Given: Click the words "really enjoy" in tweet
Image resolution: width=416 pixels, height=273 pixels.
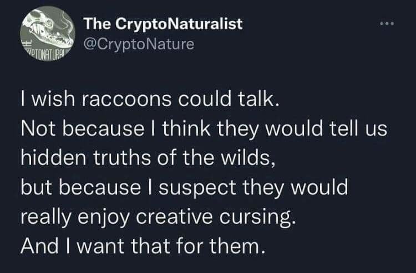Looking at the screenshot, I should 75,218.
